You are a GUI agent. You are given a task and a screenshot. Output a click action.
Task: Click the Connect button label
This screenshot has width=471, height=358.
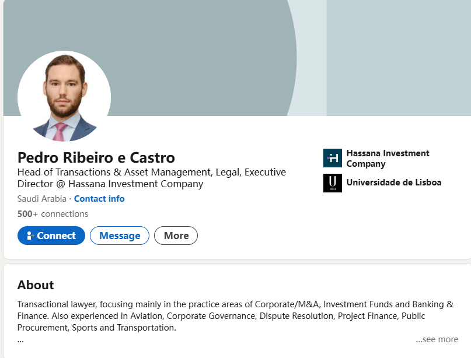click(57, 236)
